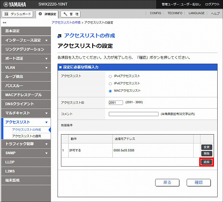Viewport: 223px width, 202px height.
Task: Follow アクセスリストの作成 breadcrumb link
Action: [x=66, y=23]
